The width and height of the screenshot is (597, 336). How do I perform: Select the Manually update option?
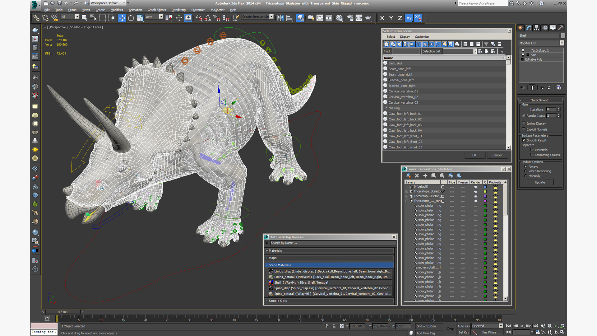[x=526, y=176]
